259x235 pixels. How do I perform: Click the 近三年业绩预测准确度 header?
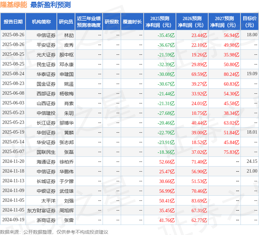pos(89,21)
